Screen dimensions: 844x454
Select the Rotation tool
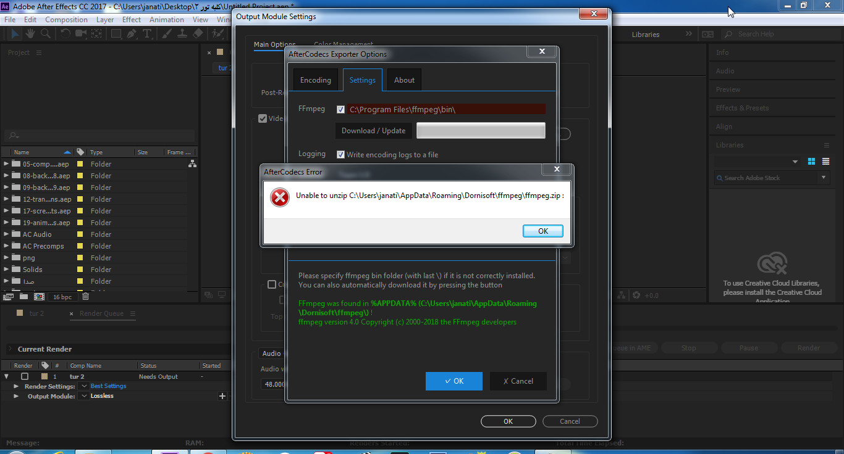66,34
